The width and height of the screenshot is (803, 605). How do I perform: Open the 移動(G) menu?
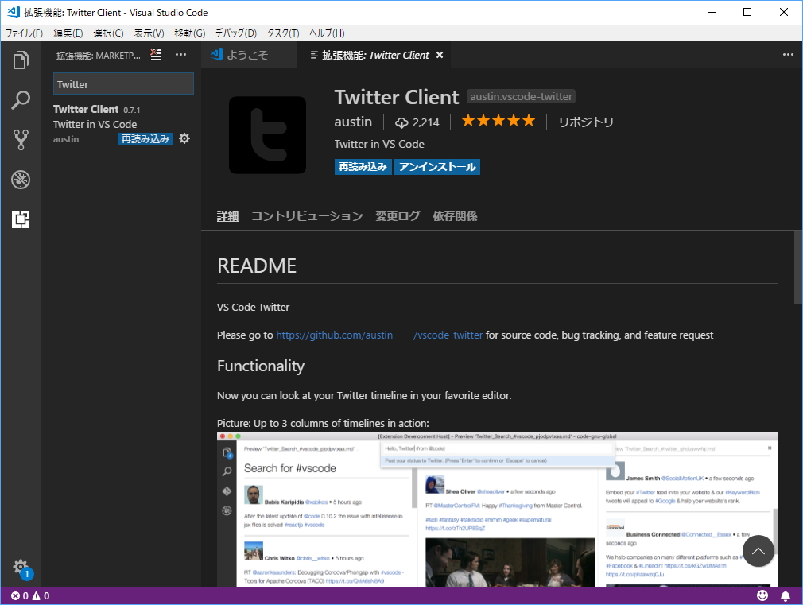pos(190,33)
